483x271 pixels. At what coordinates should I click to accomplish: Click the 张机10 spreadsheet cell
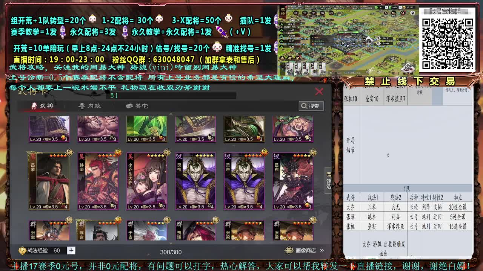click(x=351, y=99)
